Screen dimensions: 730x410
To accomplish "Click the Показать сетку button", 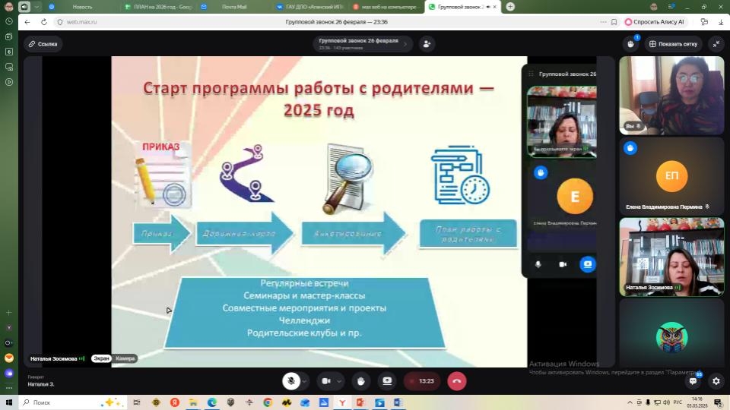I will click(x=673, y=44).
